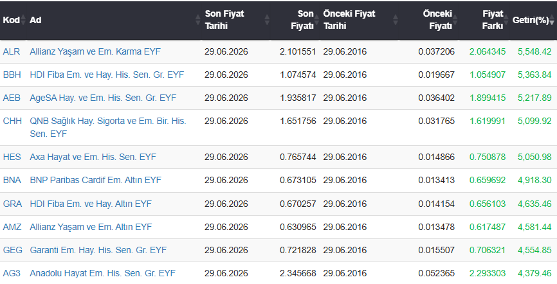Select previous price 0.013413

[x=436, y=180]
